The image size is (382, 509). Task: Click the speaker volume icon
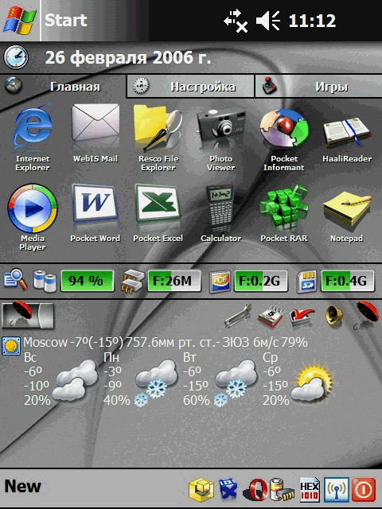[x=268, y=21]
